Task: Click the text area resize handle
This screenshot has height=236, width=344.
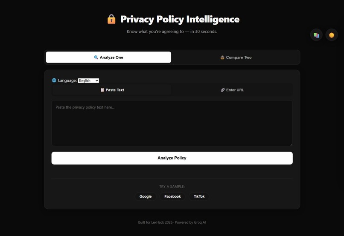Action: (x=291, y=144)
